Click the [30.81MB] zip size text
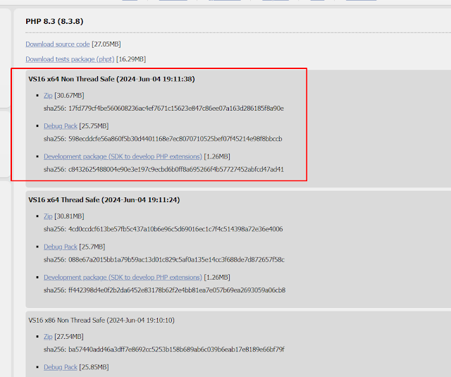The height and width of the screenshot is (377, 451). pos(69,216)
